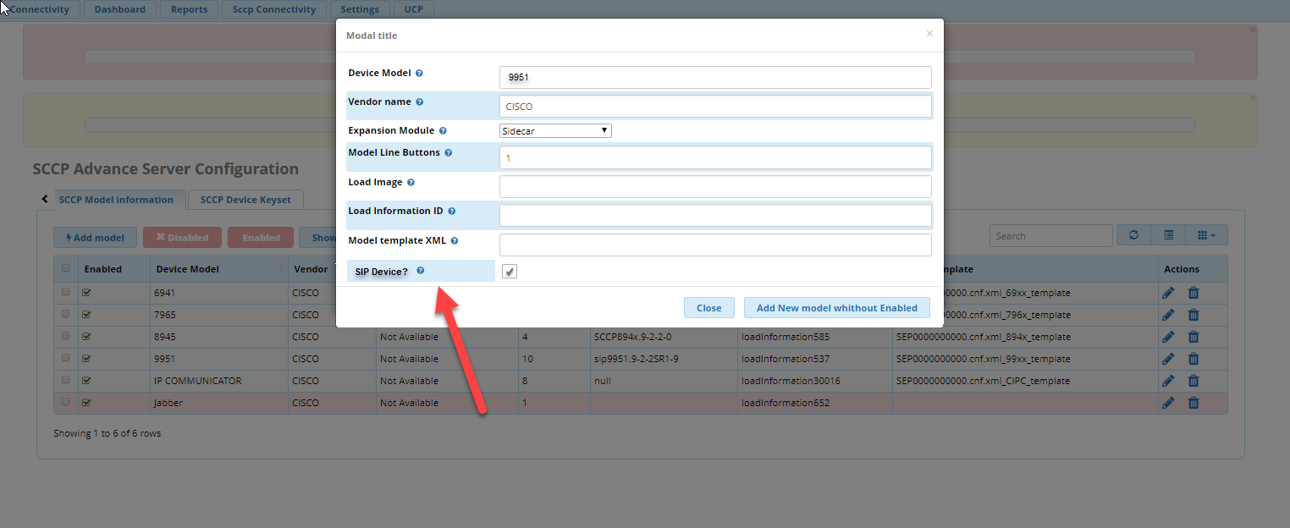Click the help icon next to Model template XML

pos(455,241)
